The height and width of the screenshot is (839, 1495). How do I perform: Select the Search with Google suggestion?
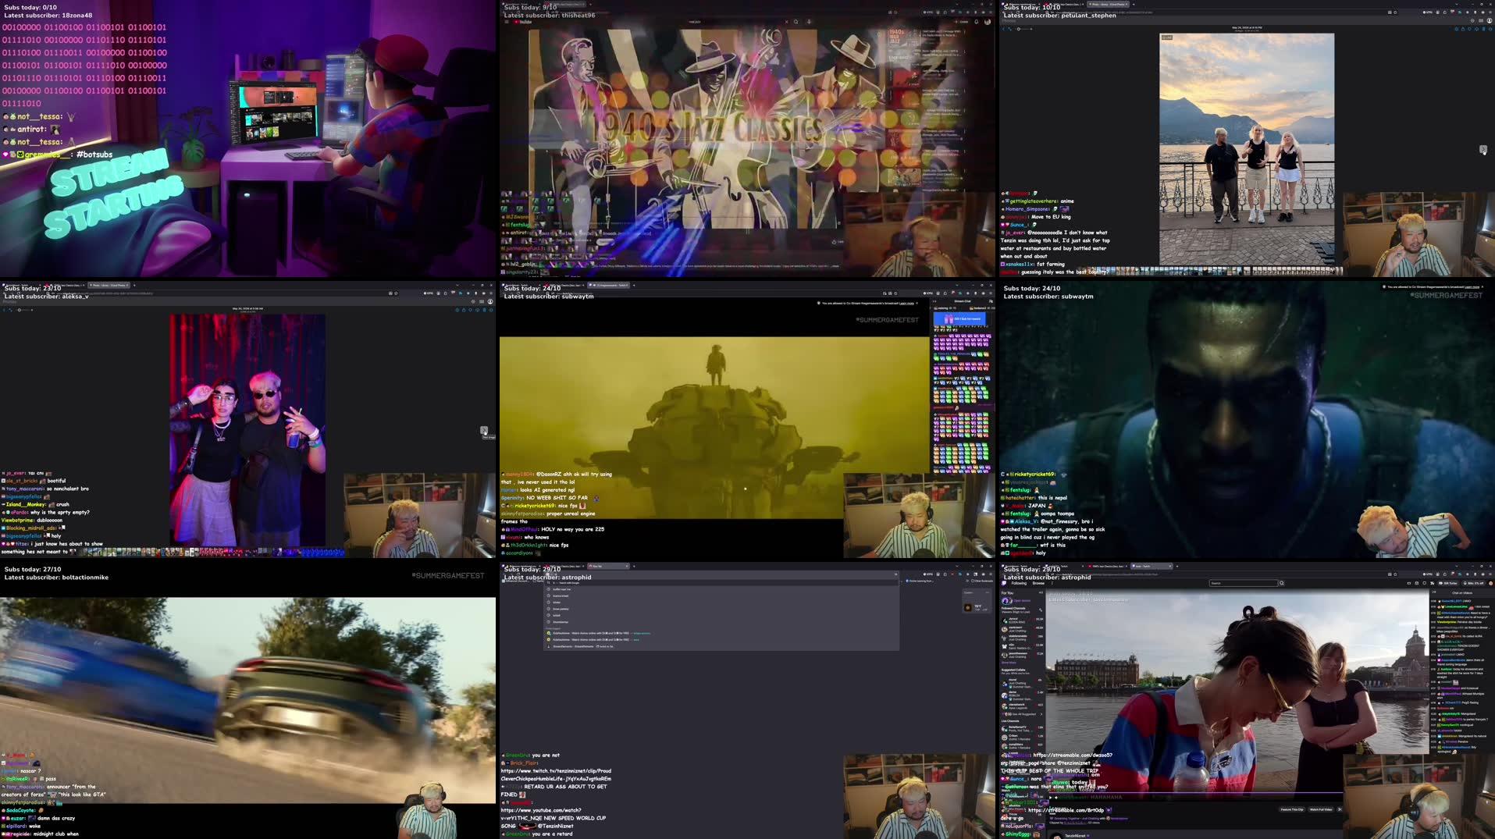click(721, 583)
